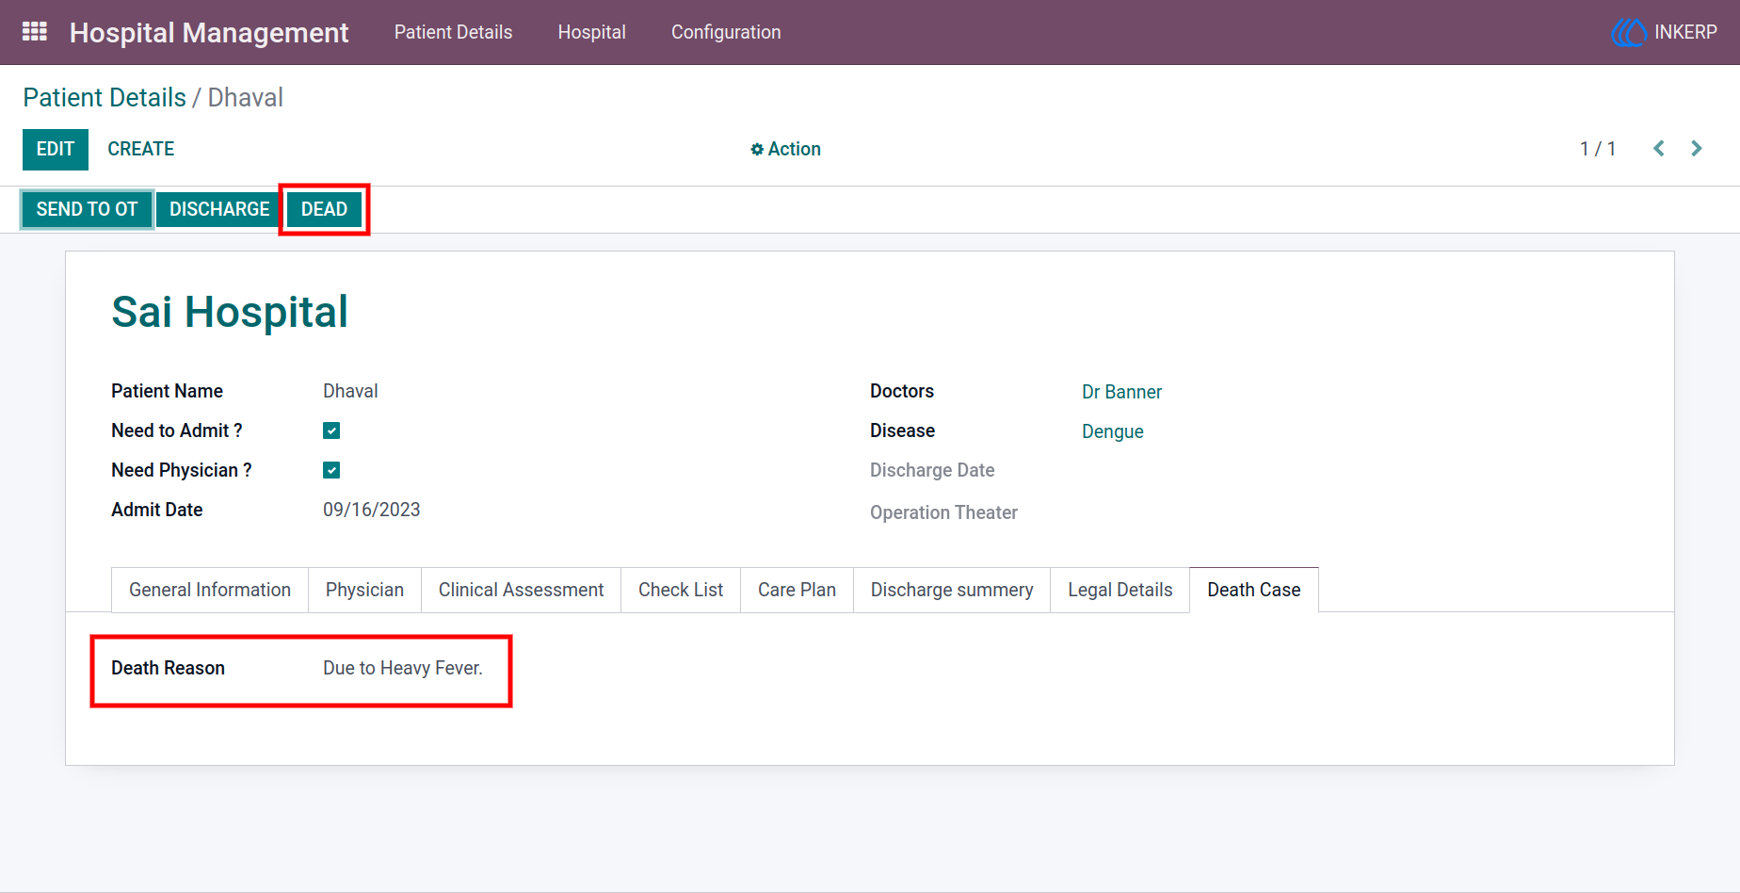
Task: Click the admit date 09/16/2023
Action: (x=372, y=510)
